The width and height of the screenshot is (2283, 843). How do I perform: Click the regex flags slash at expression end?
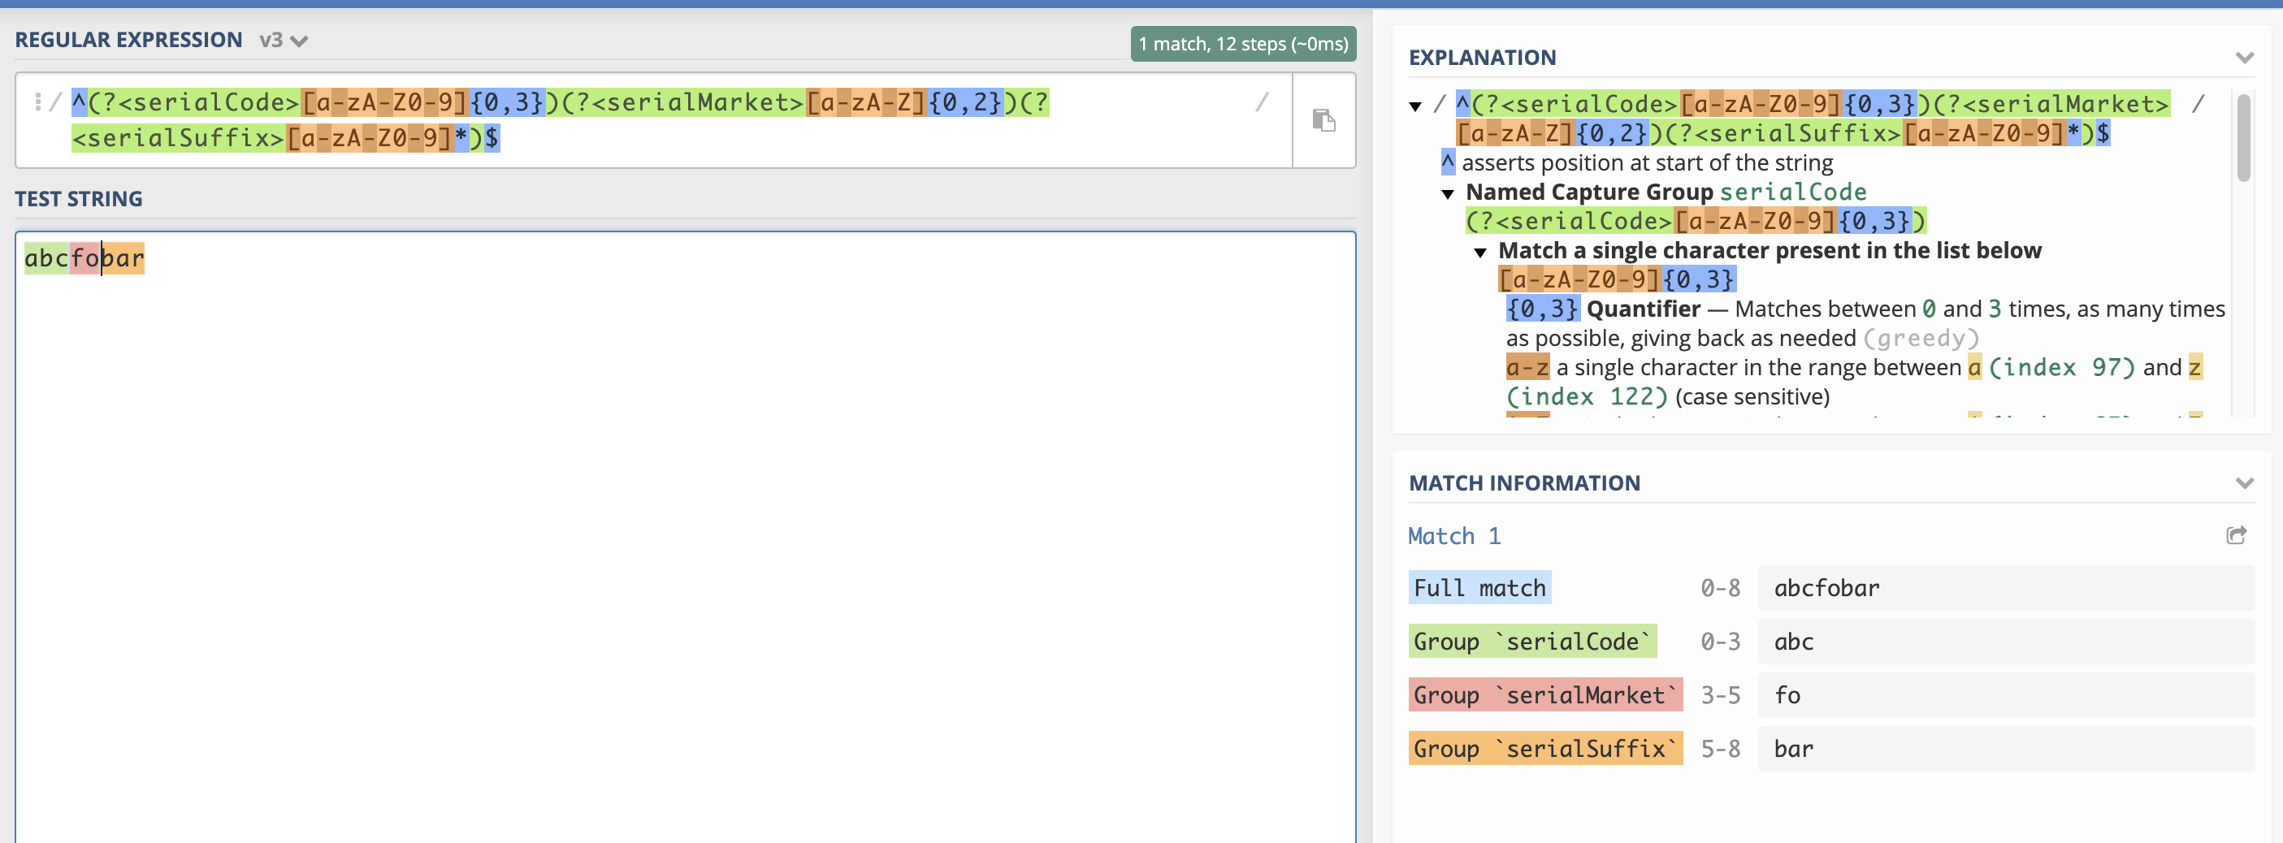tap(1262, 102)
